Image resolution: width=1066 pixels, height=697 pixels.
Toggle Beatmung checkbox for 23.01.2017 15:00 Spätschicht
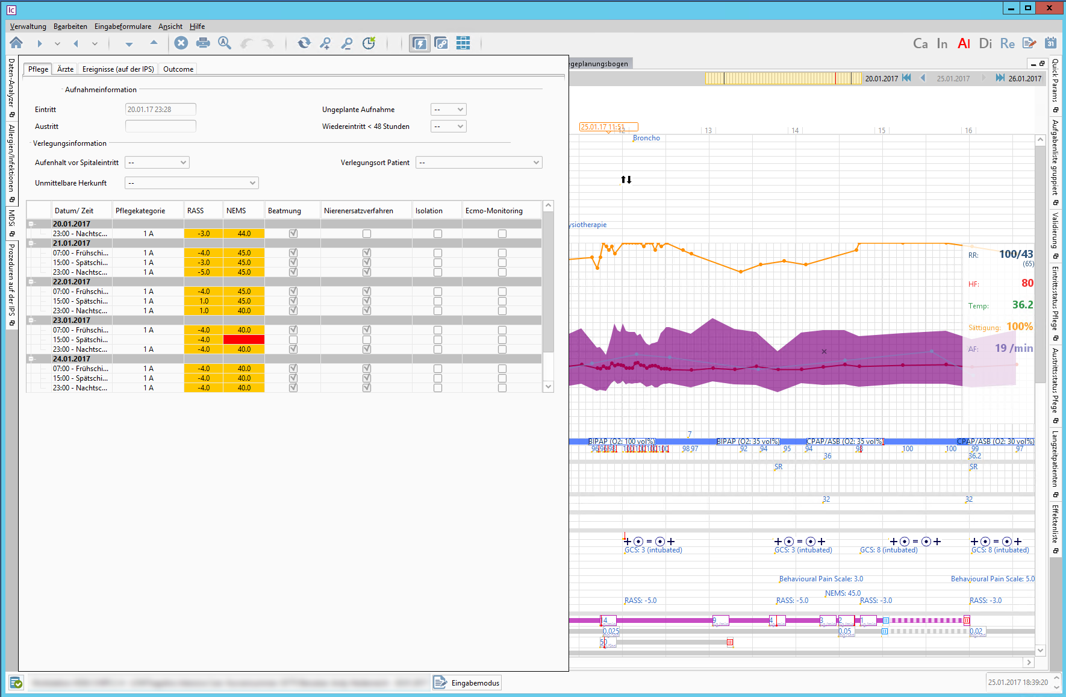coord(293,340)
